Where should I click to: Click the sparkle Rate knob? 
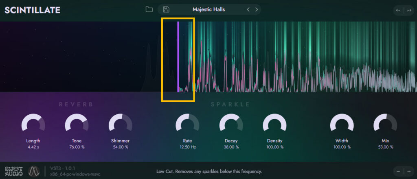187,123
